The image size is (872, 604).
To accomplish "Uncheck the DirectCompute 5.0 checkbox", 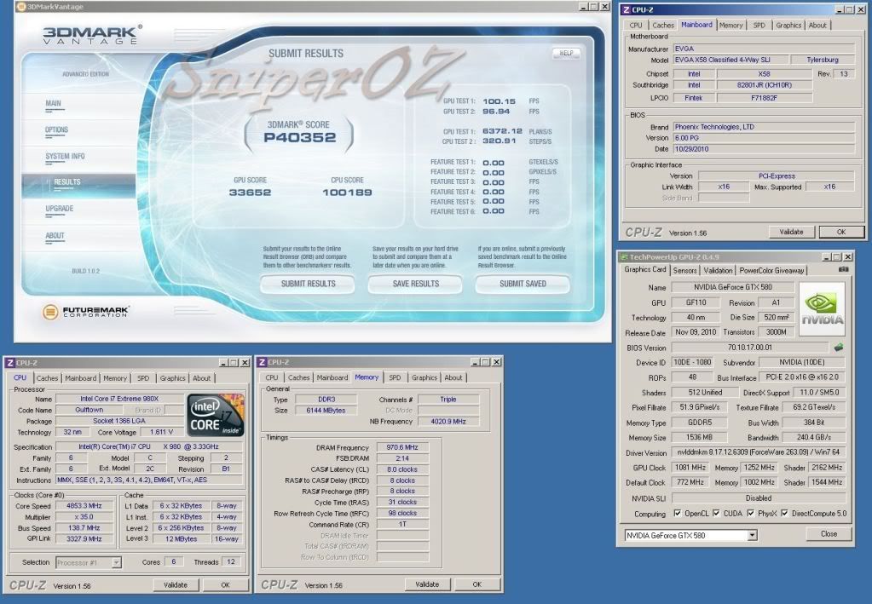I will point(785,514).
